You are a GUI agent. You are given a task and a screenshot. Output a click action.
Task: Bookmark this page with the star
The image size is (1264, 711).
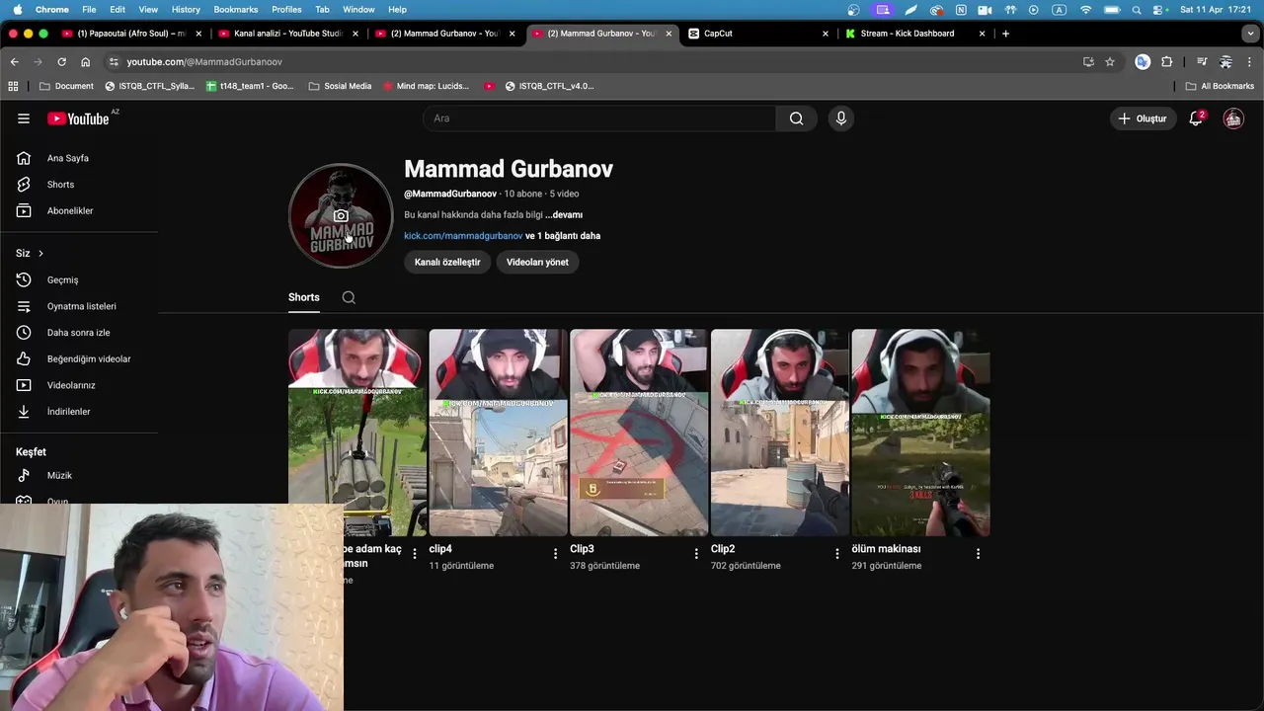(x=1110, y=61)
